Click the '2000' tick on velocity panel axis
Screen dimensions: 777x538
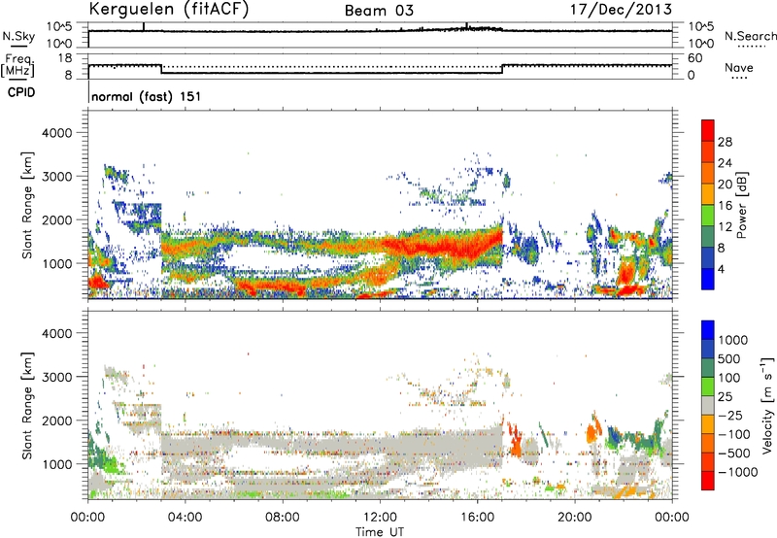coord(57,420)
